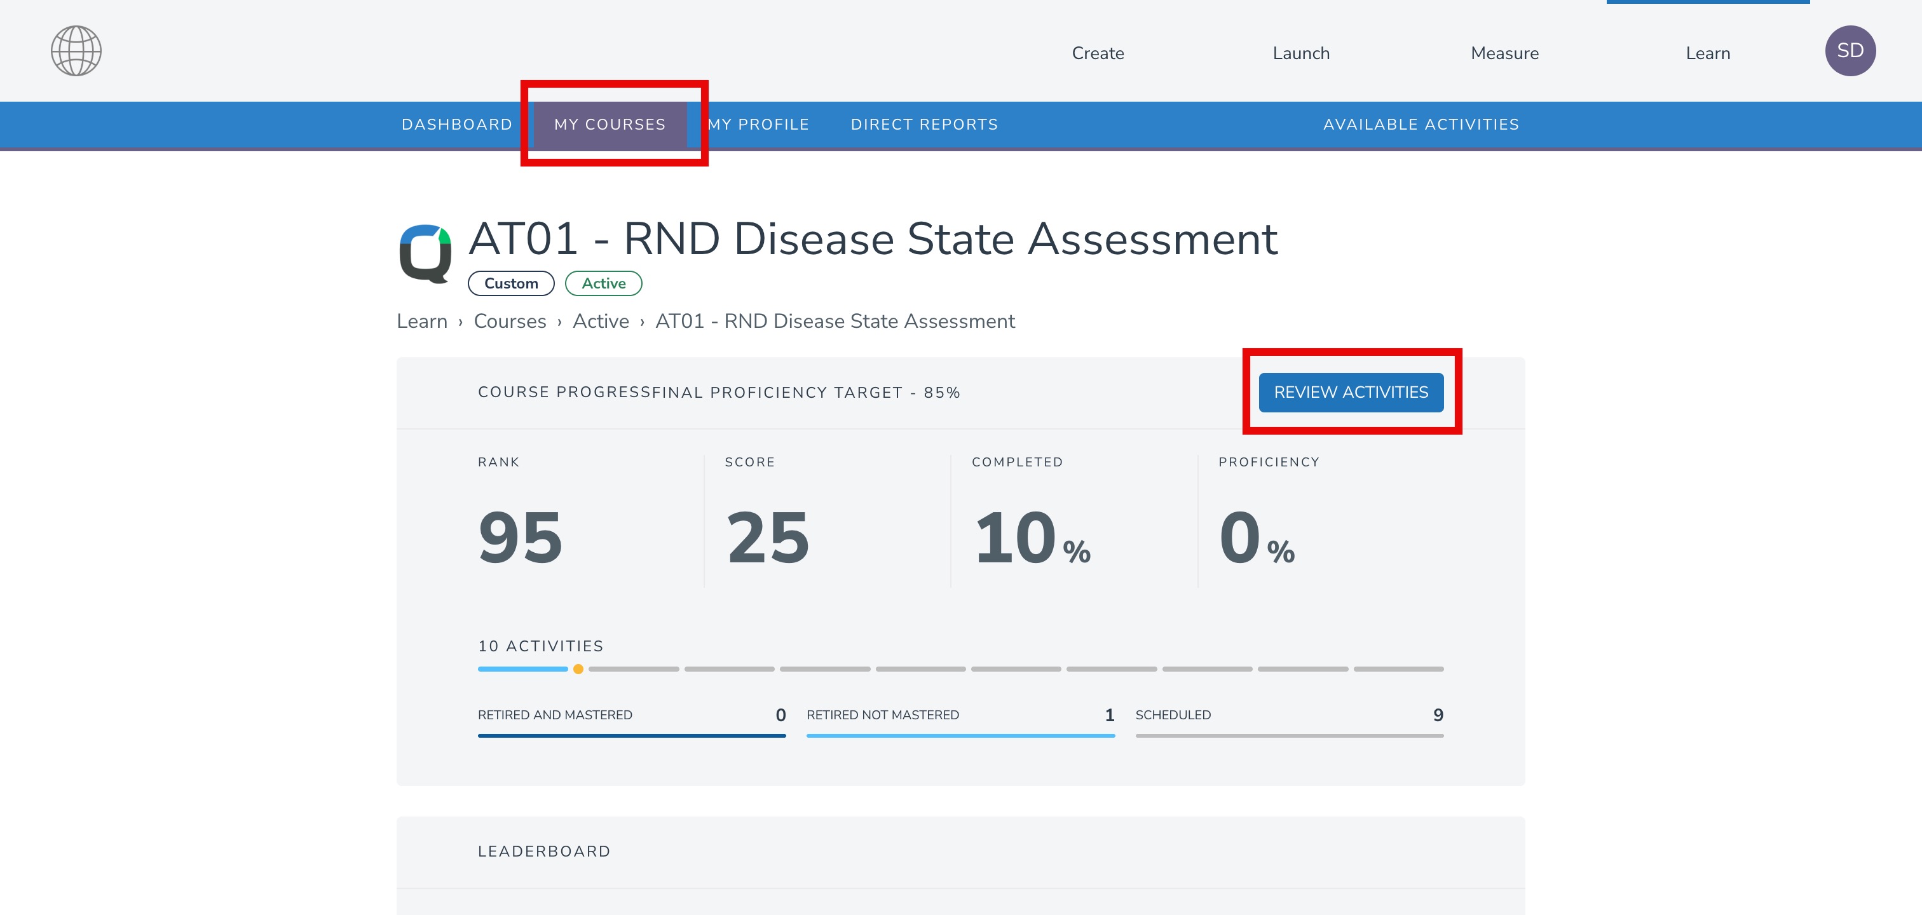Open the SD user avatar menu
This screenshot has height=915, width=1922.
point(1850,51)
